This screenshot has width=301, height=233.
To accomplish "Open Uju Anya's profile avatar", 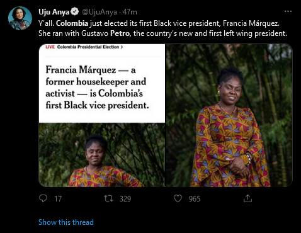I will click(x=20, y=18).
